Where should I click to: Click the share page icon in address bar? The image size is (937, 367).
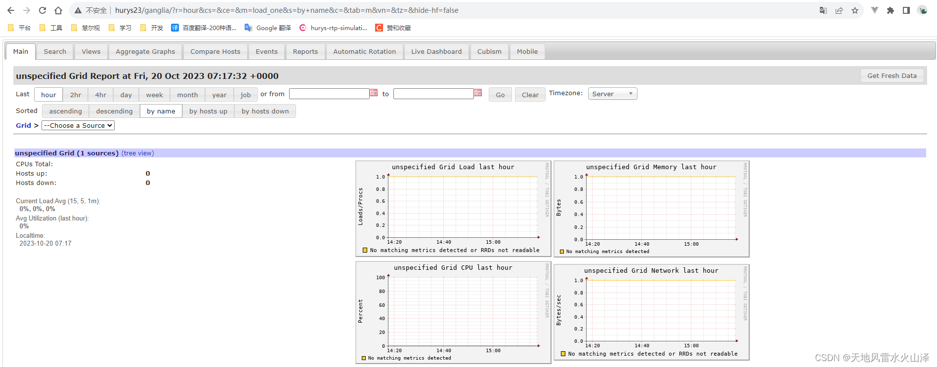point(839,10)
